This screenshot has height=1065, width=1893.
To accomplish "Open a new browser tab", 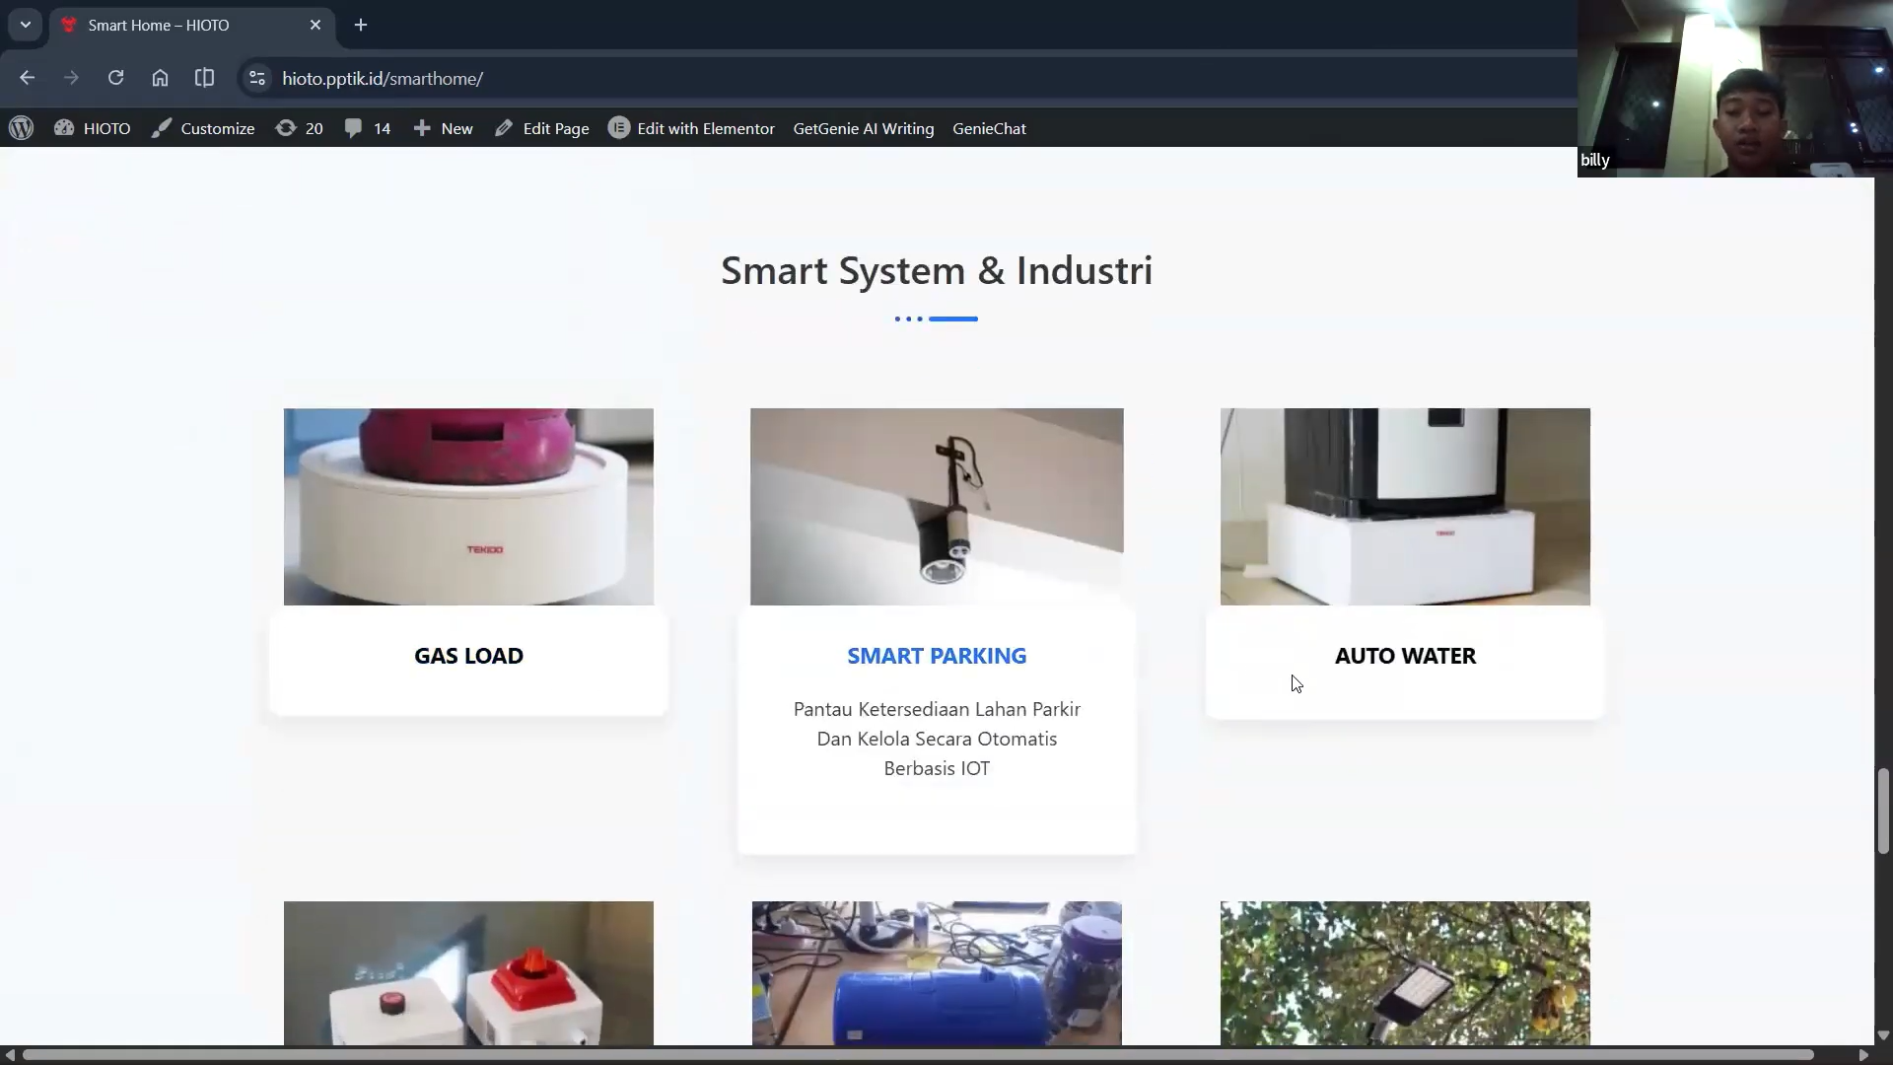I will (361, 25).
